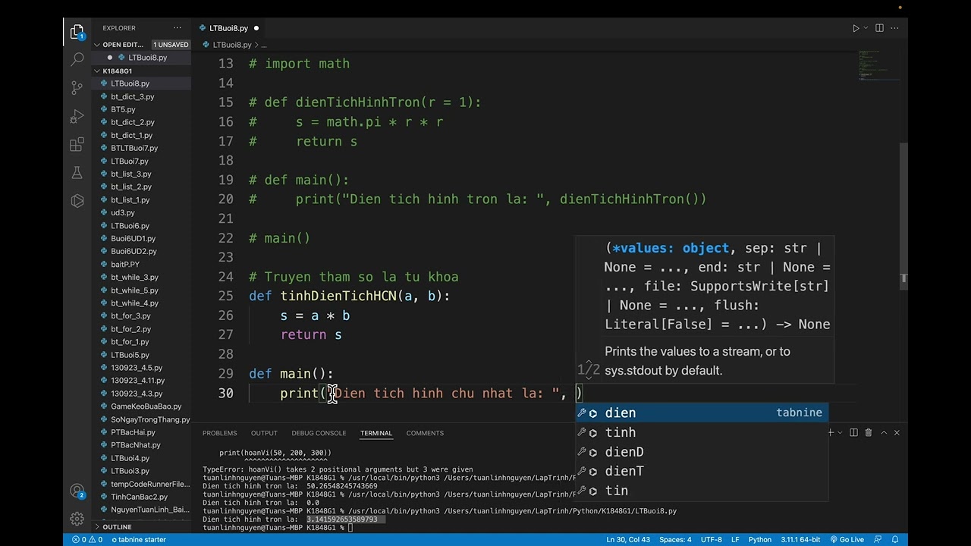Click tabnine starter status item
971x546 pixels.
pyautogui.click(x=138, y=540)
